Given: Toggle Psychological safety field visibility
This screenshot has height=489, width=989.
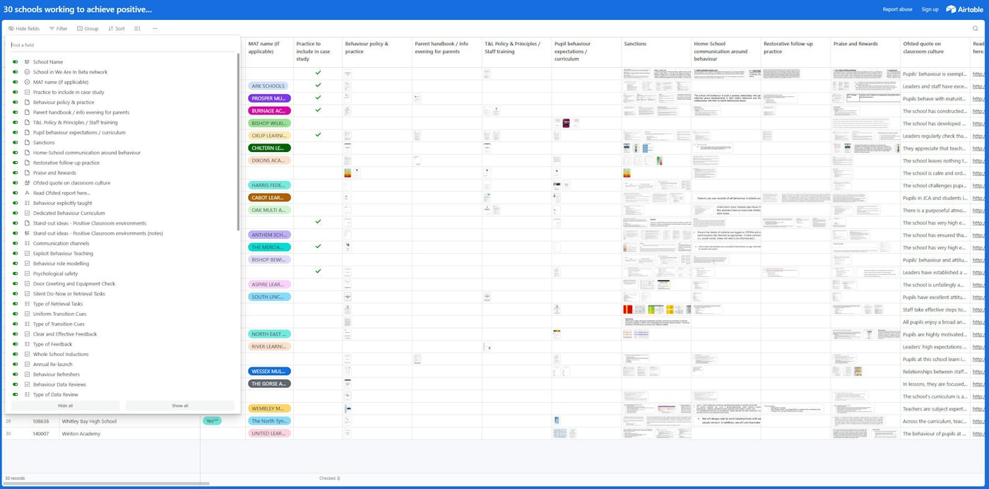Looking at the screenshot, I should [x=16, y=273].
